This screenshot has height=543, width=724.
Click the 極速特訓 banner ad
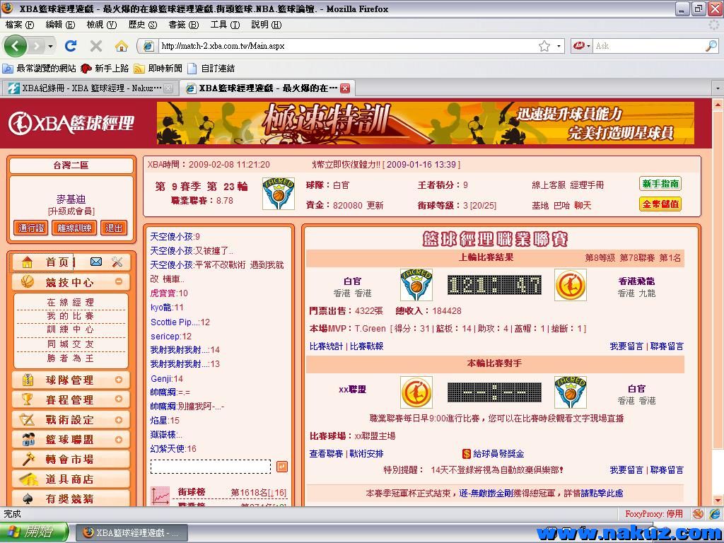pos(425,123)
